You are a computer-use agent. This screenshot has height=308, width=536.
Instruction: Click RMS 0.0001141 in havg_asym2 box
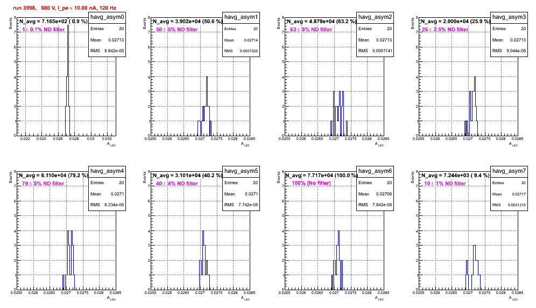click(375, 51)
